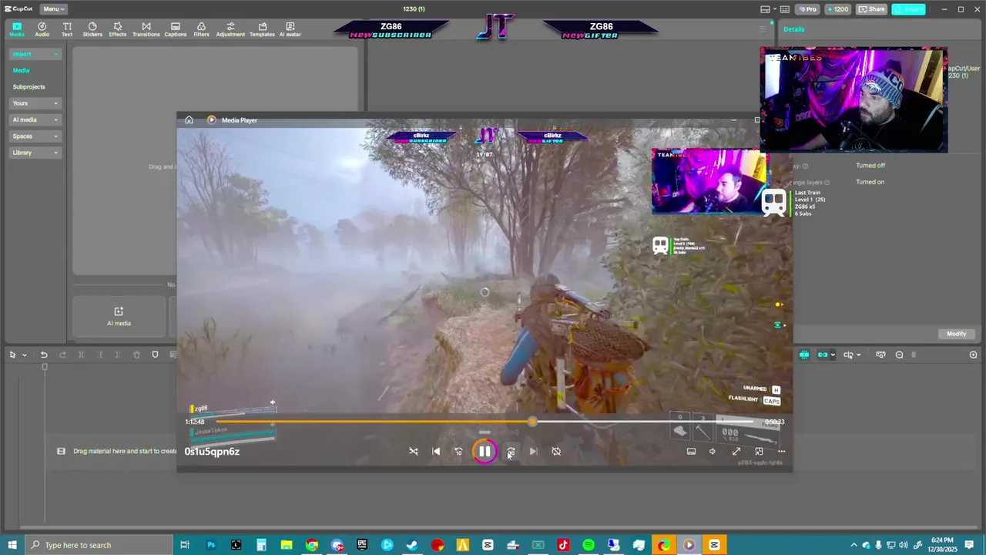The width and height of the screenshot is (986, 555).
Task: Skip back 10 seconds in Media Player
Action: pyautogui.click(x=458, y=452)
